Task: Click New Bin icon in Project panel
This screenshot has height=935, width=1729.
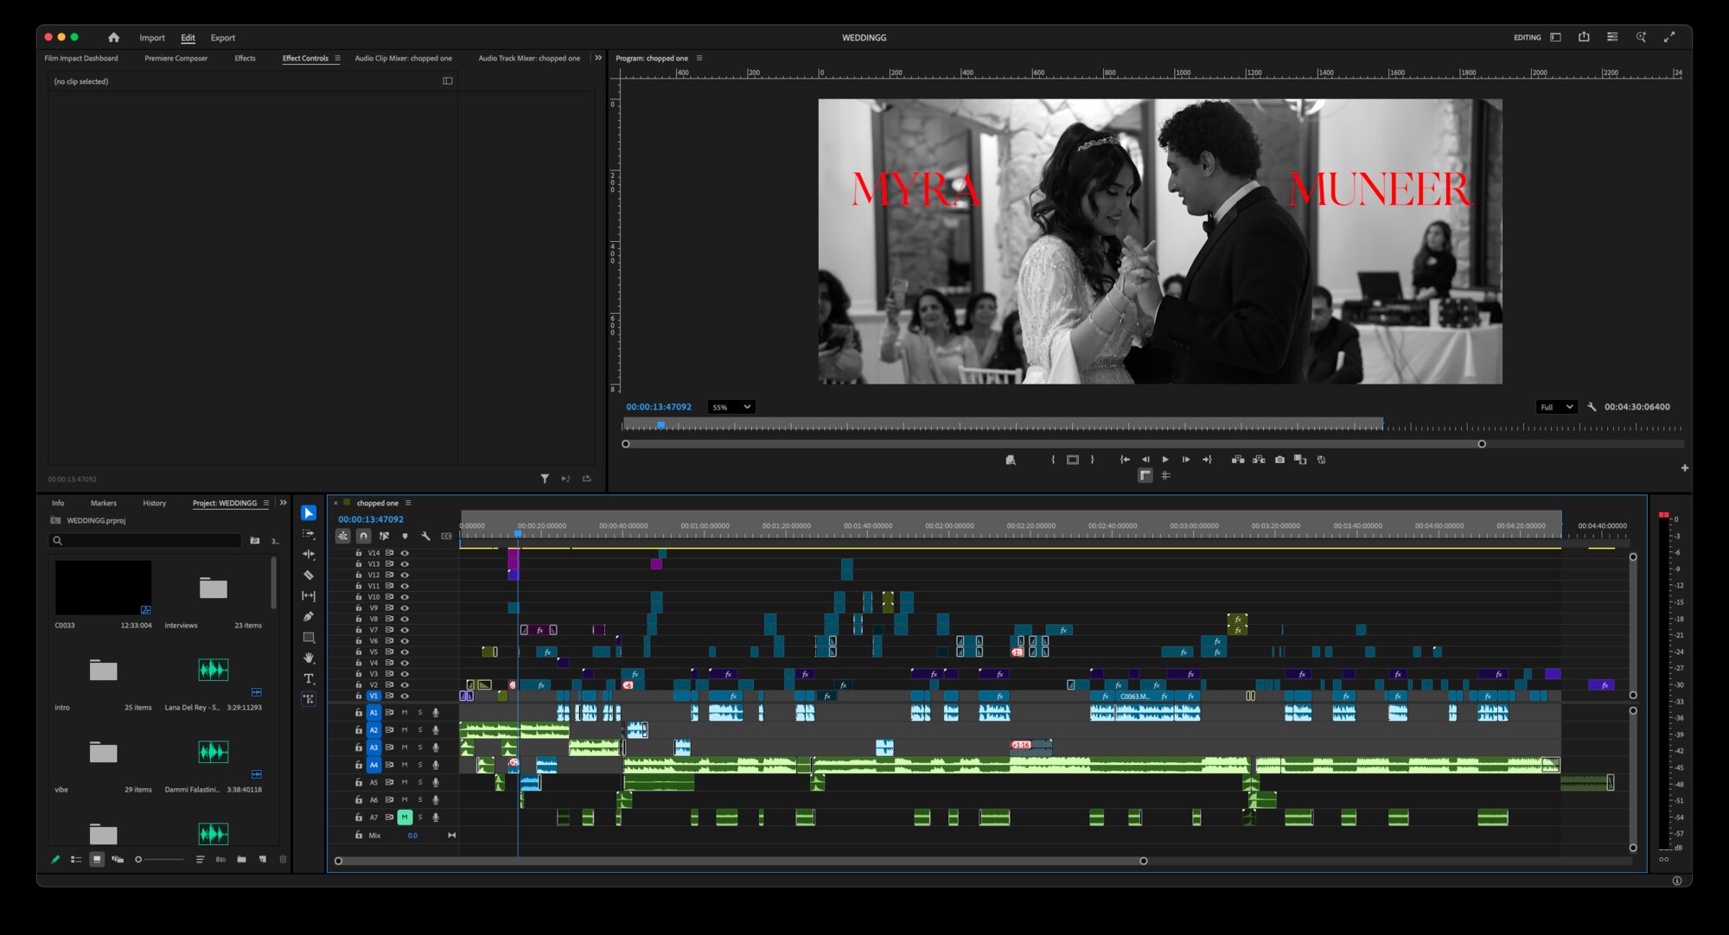Action: coord(241,860)
